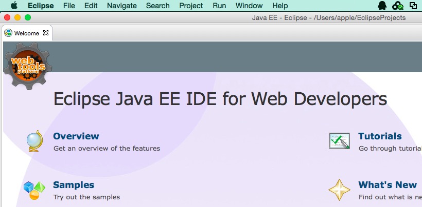
Task: Open the Search menu
Action: 157,6
